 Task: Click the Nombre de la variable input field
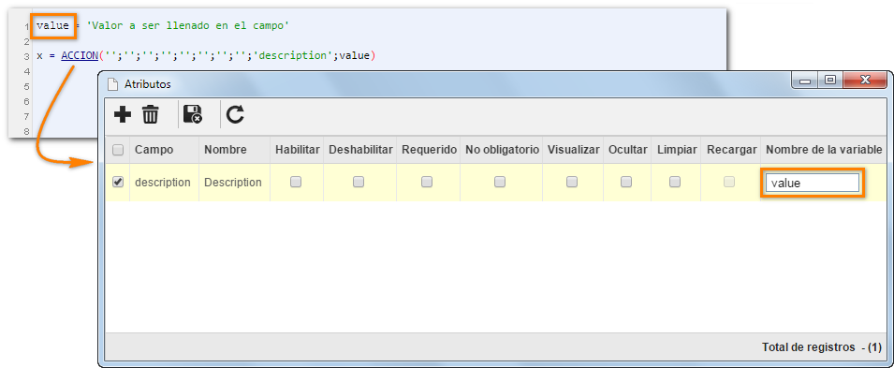click(x=812, y=184)
